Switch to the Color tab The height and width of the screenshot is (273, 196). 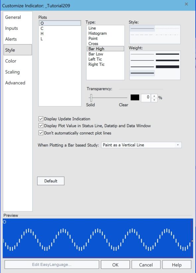(x=11, y=61)
